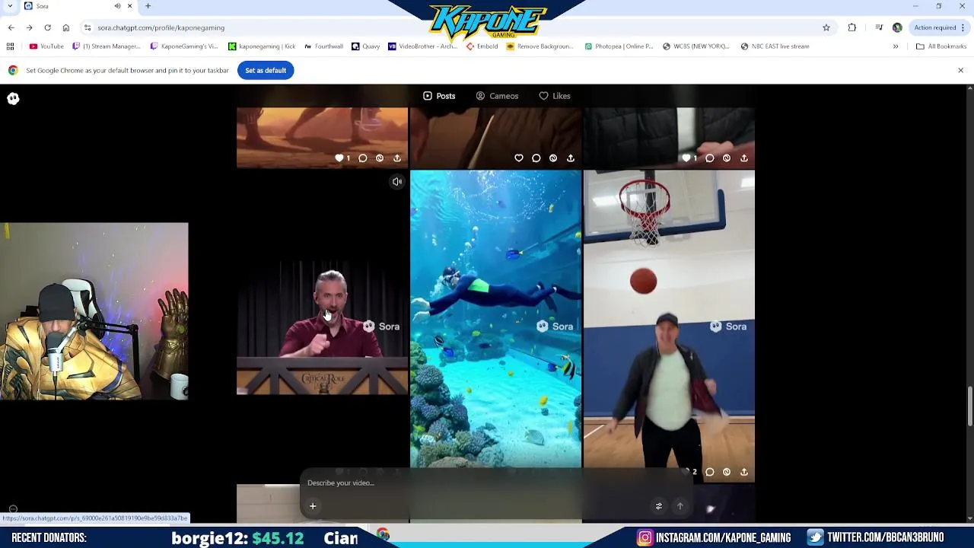This screenshot has height=548, width=974.
Task: Comment on the basketball video
Action: (710, 472)
